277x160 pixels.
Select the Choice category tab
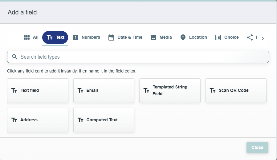point(227,37)
